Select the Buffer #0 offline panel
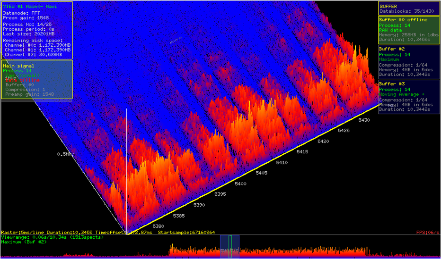Image resolution: width=441 pixels, height=259 pixels. (x=409, y=30)
